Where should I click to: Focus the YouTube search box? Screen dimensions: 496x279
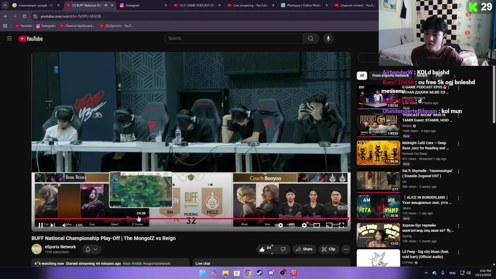233,38
